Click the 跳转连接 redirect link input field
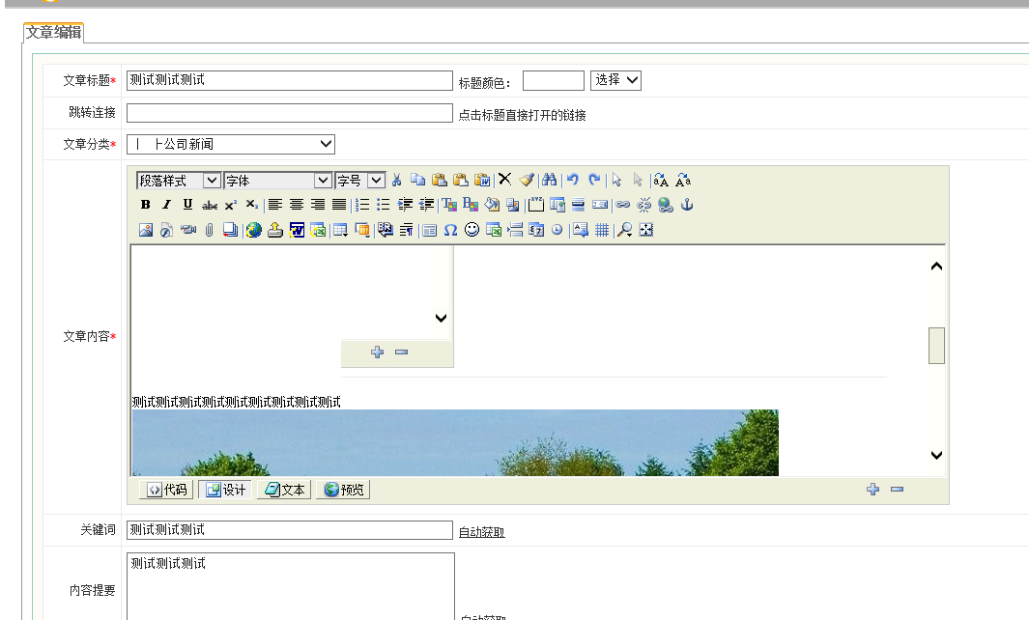1029x620 pixels. pyautogui.click(x=289, y=113)
